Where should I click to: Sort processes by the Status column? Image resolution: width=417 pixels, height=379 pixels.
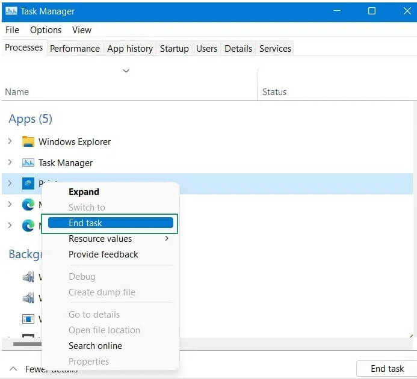tap(274, 92)
